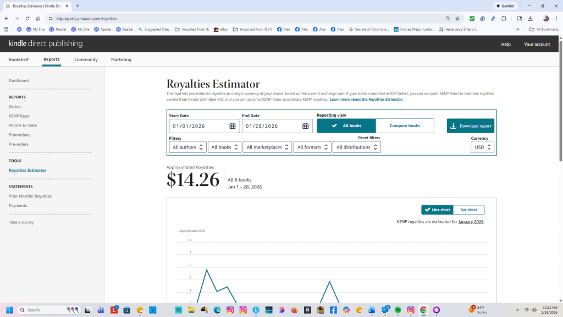Viewport: 563px width, 317px height.
Task: Open the End Date calendar picker icon
Action: click(306, 126)
